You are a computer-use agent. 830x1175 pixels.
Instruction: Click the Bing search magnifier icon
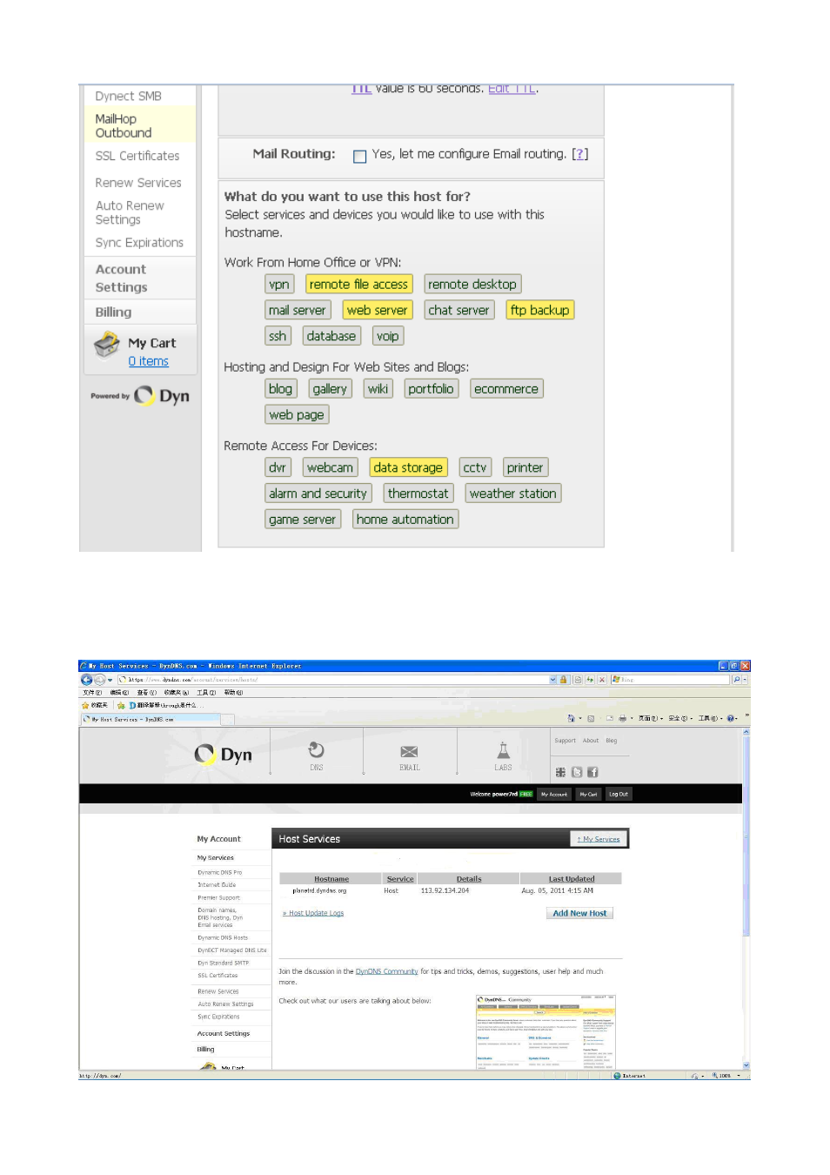pos(737,680)
